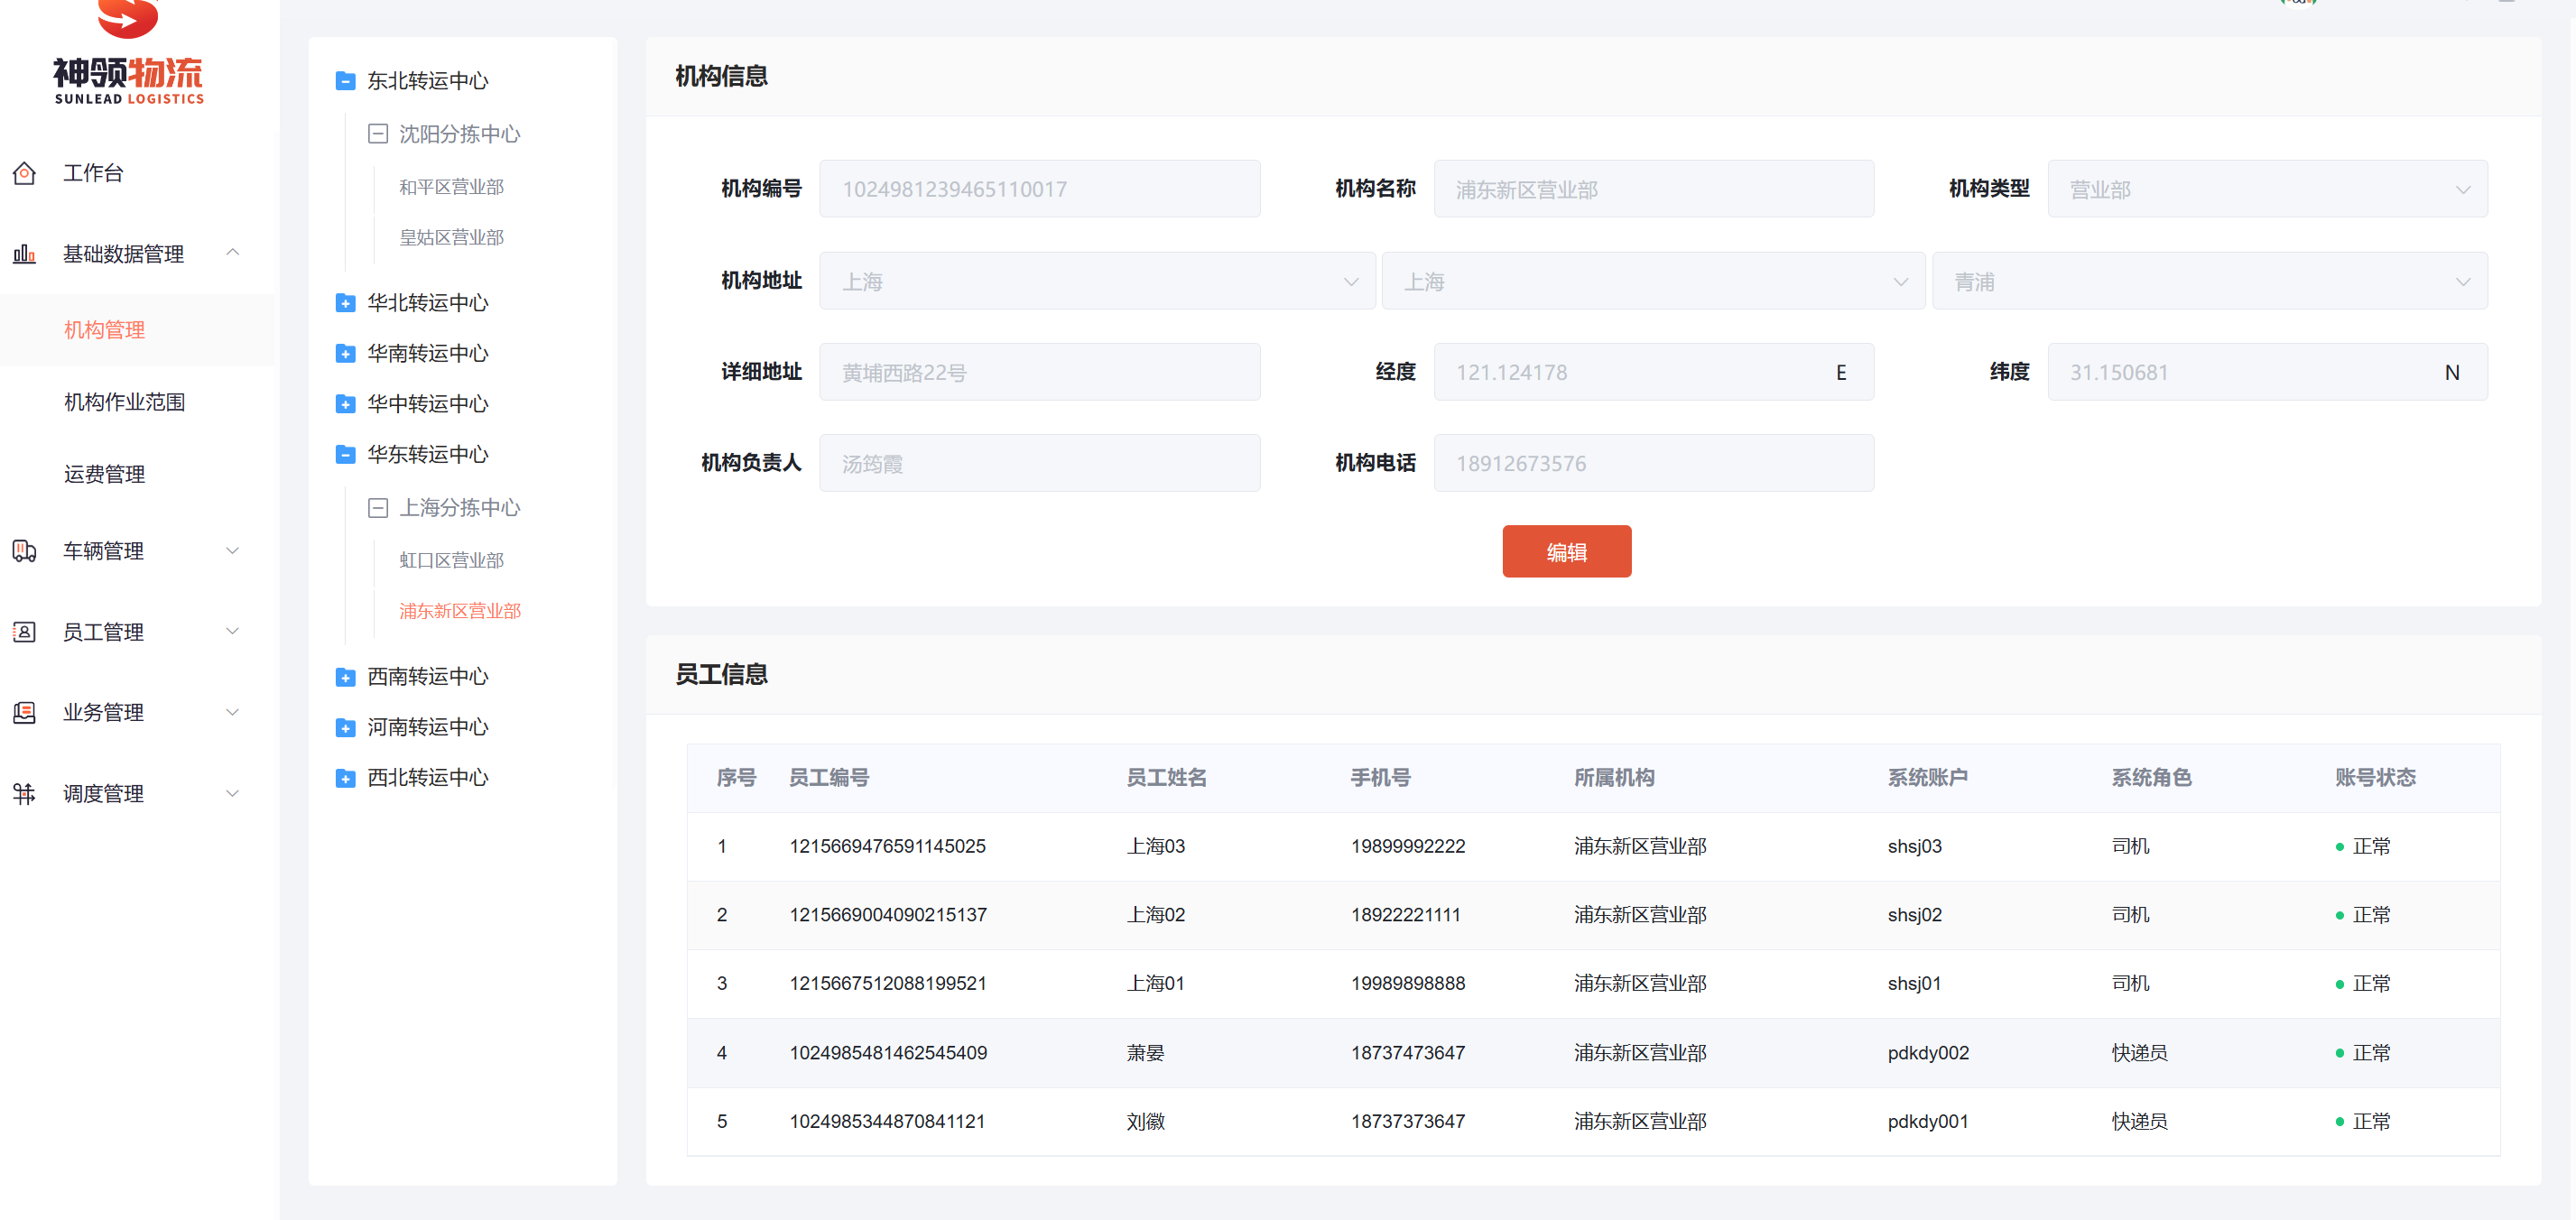
Task: Open the province dropdown in 机构地址
Action: coord(1097,281)
